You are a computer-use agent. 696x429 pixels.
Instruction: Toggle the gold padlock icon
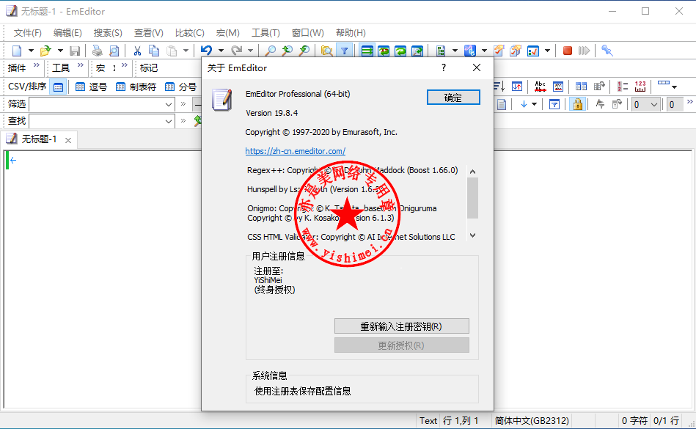click(577, 104)
